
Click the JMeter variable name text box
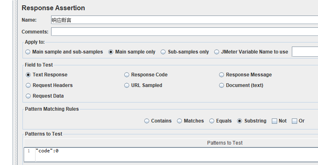pyautogui.click(x=305, y=52)
